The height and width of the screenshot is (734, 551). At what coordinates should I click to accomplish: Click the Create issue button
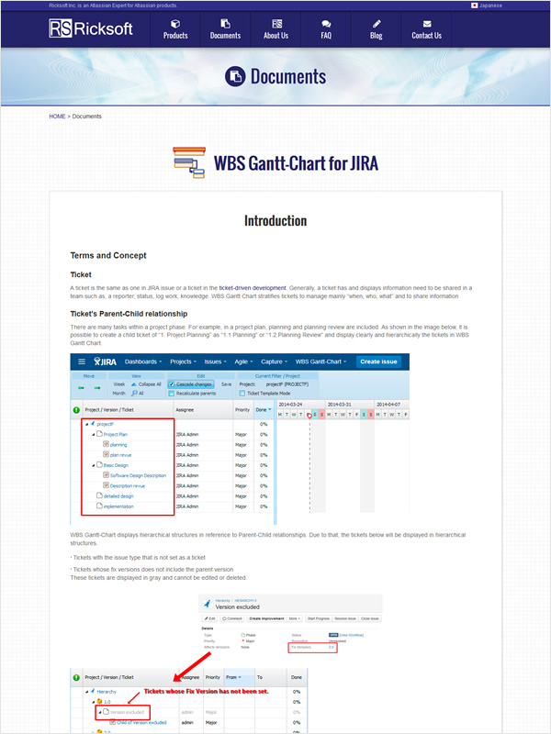378,361
